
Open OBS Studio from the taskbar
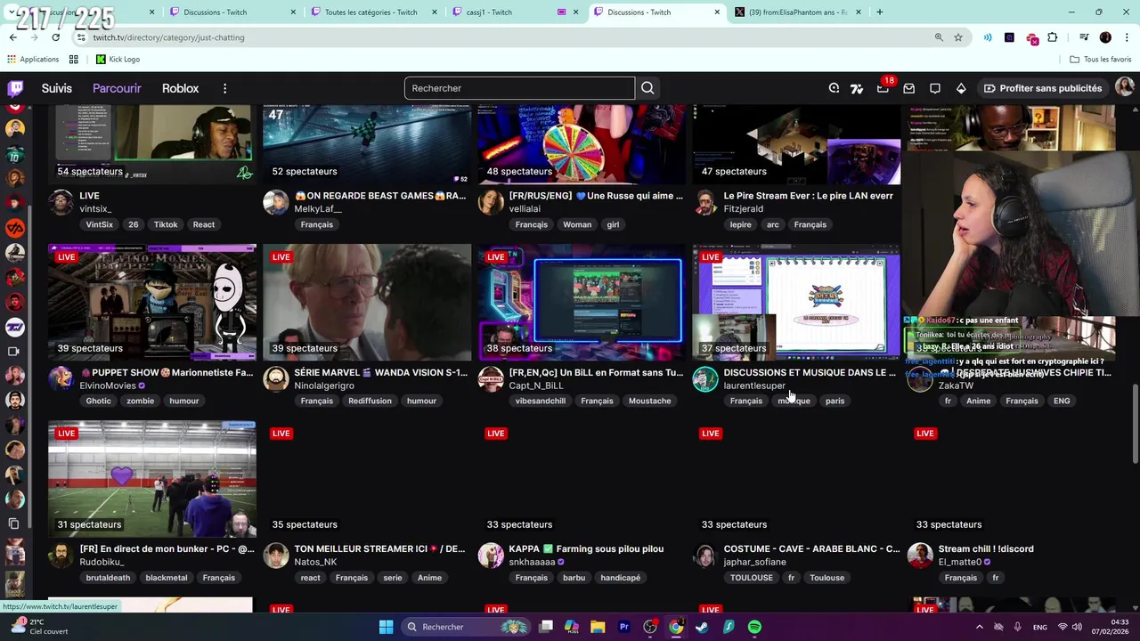[650, 627]
